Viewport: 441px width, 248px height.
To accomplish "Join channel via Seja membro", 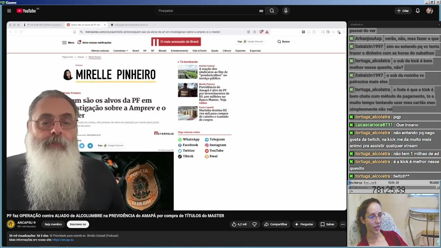I will (x=53, y=224).
